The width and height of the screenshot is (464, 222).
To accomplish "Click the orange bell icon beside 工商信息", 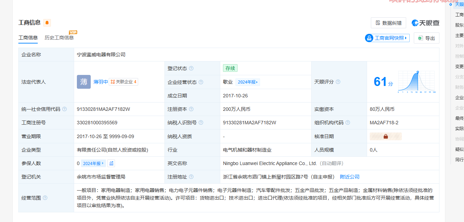I will (47, 23).
